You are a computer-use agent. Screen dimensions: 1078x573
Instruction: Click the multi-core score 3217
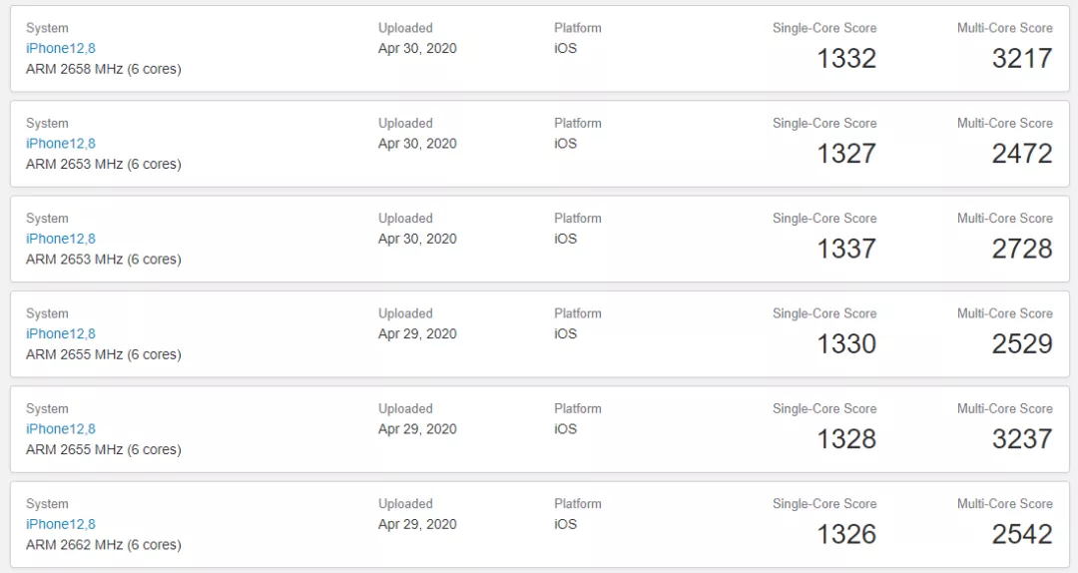pos(1022,58)
